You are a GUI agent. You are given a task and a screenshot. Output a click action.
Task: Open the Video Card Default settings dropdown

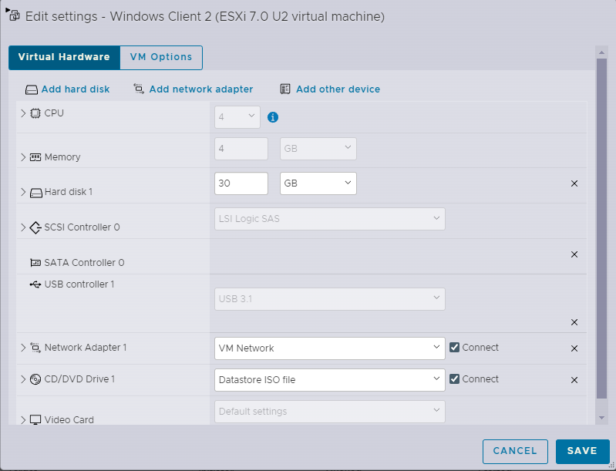tap(330, 412)
